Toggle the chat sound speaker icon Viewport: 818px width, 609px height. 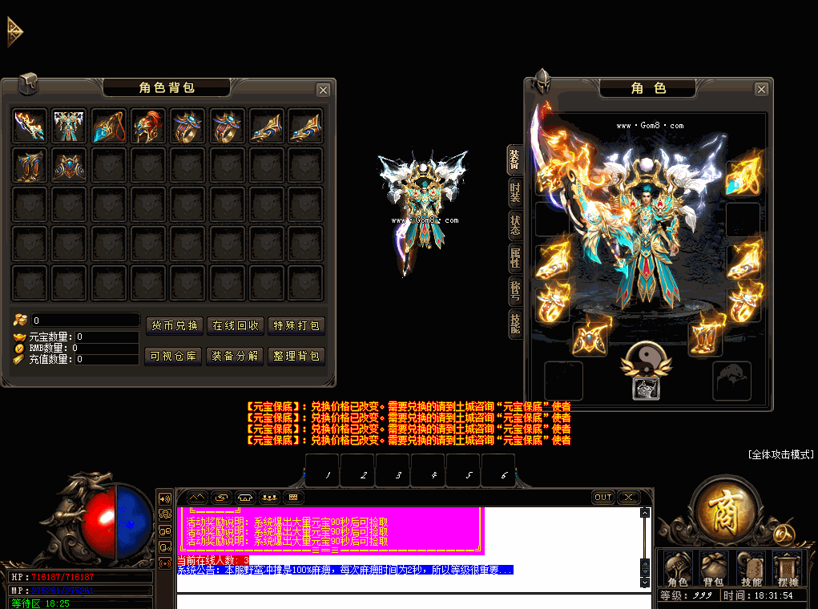click(165, 498)
